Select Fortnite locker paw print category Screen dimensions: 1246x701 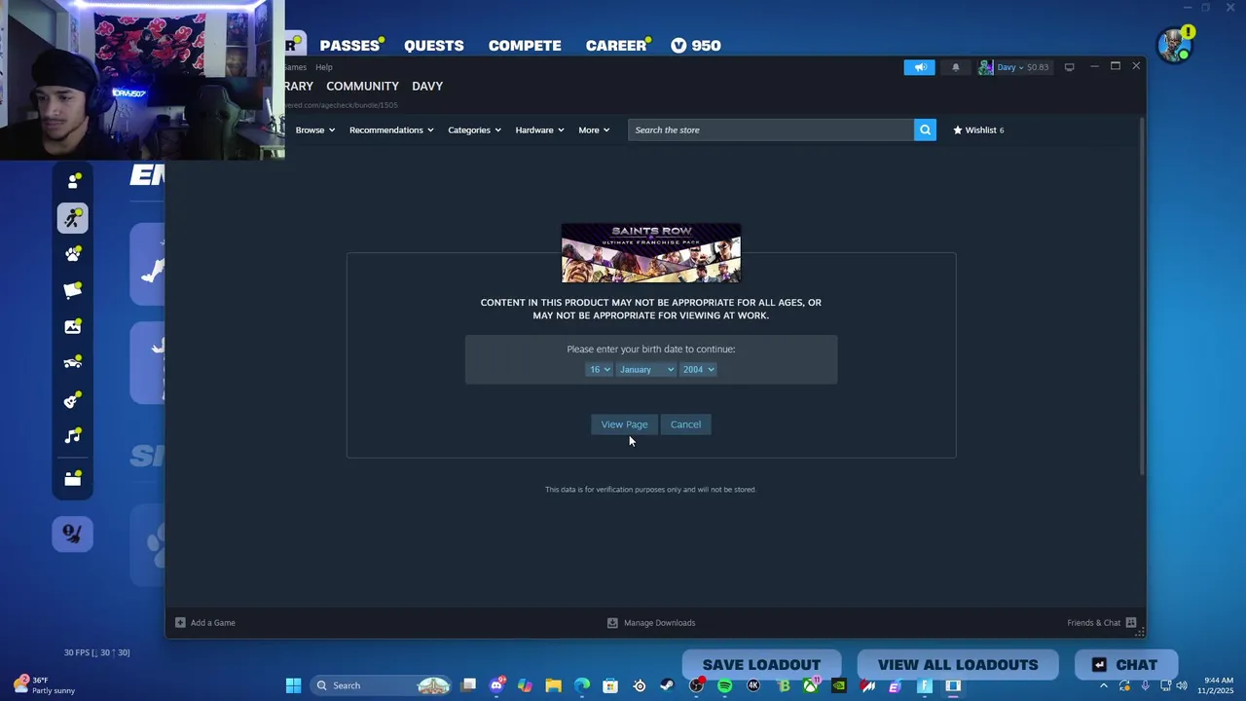(73, 254)
